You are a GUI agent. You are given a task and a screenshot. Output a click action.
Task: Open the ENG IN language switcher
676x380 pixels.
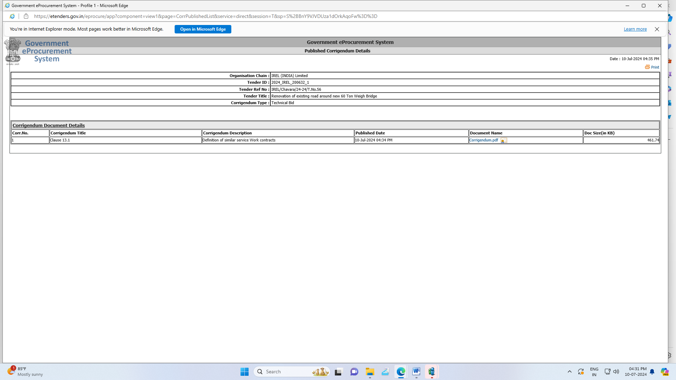click(x=594, y=372)
